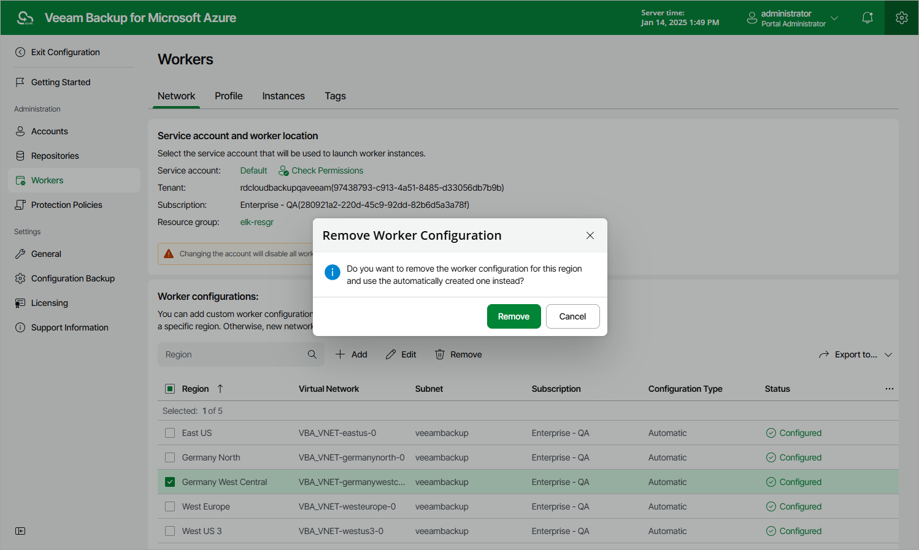Viewport: 919px width, 550px height.
Task: Toggle the select-all checkbox in Region header
Action: [170, 389]
